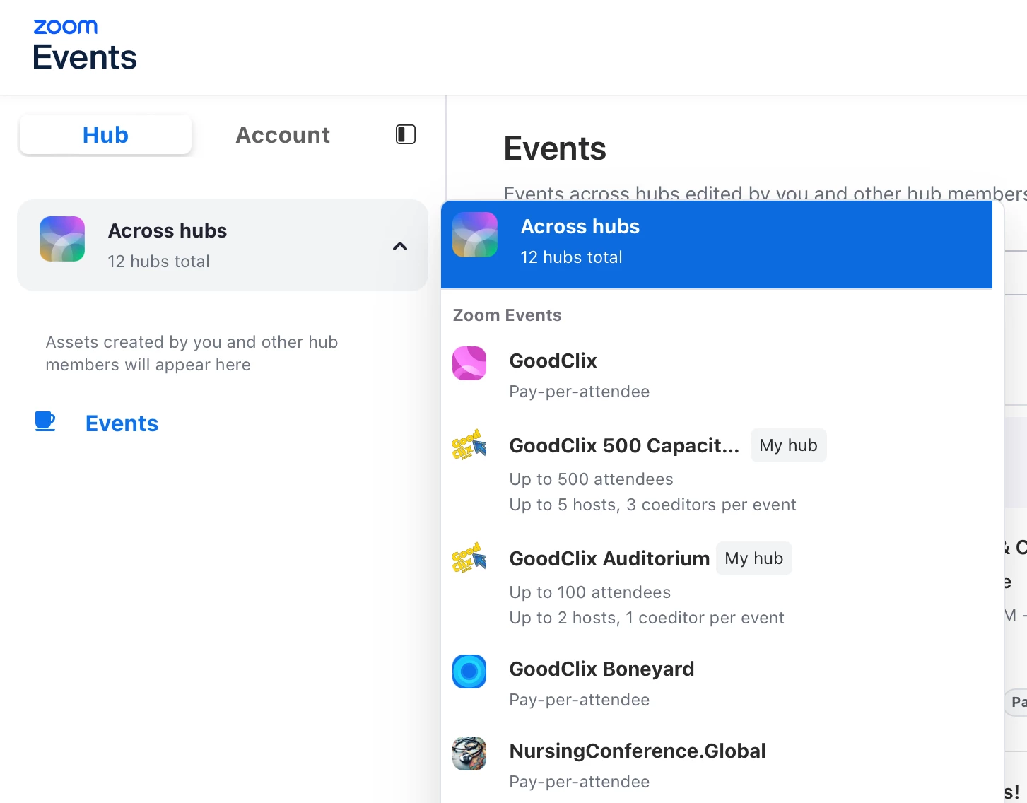Click the Zoom Events section label
The width and height of the screenshot is (1027, 803).
[x=507, y=315]
